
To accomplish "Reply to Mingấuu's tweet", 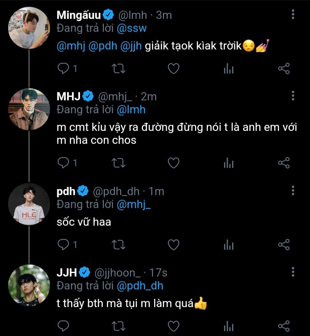I will (64, 68).
